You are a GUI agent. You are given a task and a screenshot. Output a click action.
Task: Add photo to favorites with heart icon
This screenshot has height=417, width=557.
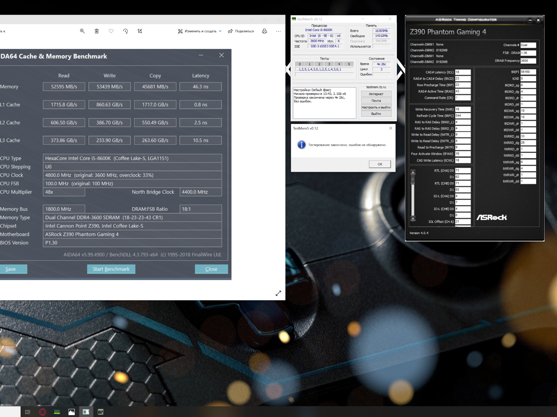click(111, 31)
